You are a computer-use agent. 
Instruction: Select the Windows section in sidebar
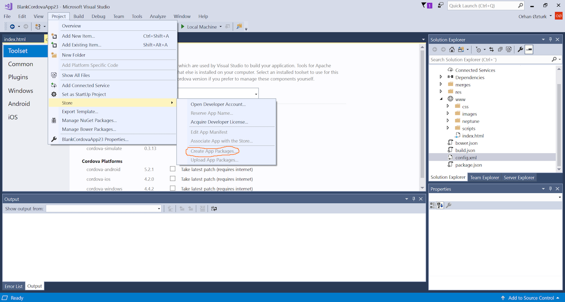[20, 91]
